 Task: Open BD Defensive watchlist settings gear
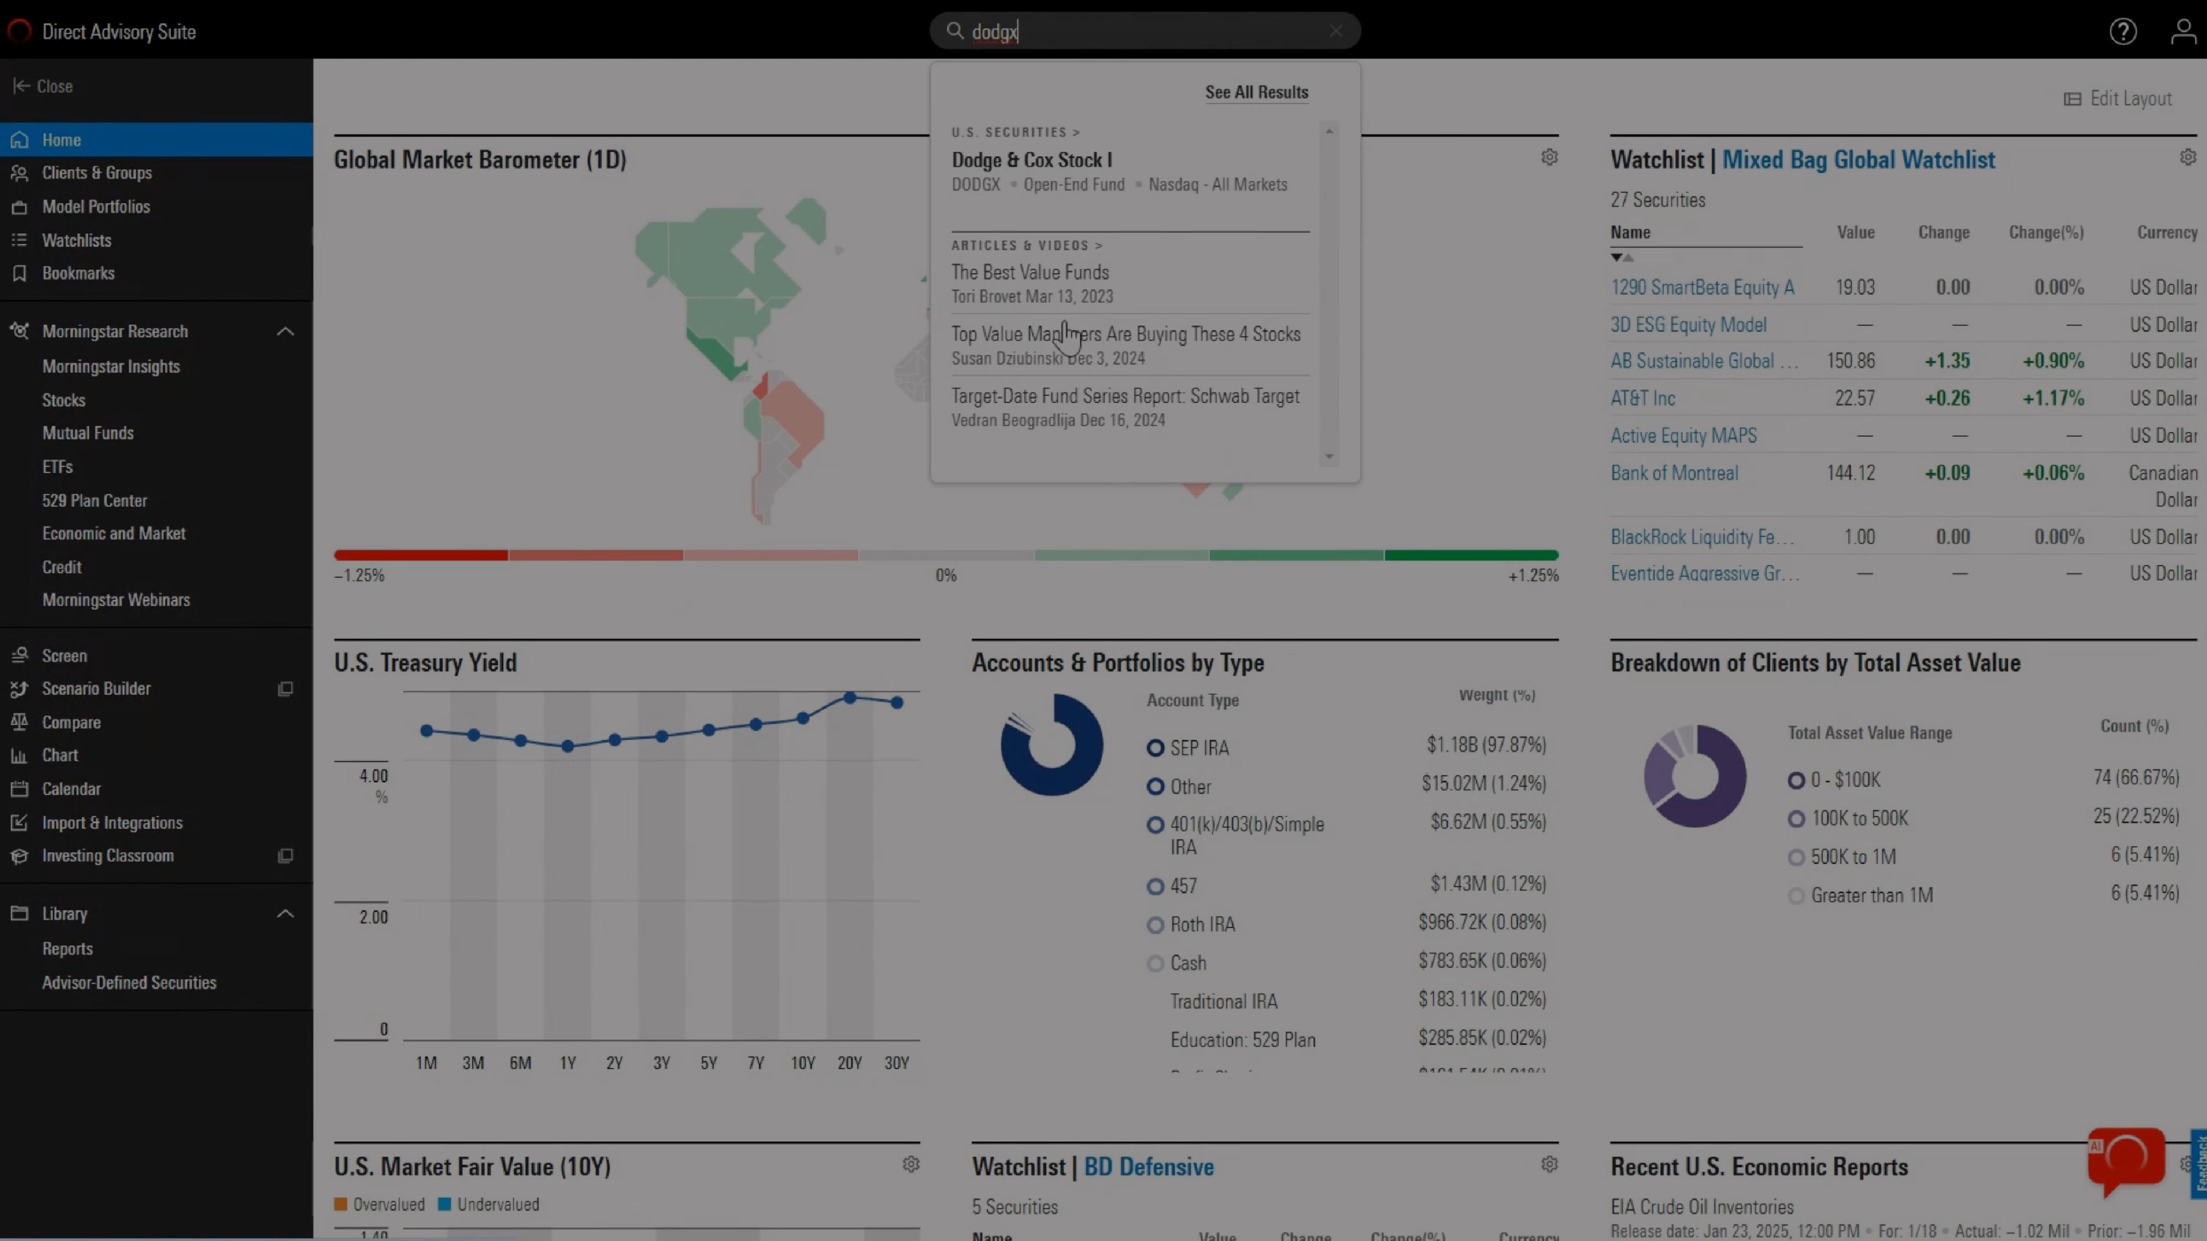[1549, 1165]
